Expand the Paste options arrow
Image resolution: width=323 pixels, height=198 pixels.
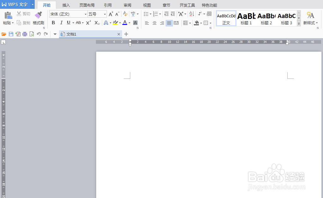click(13, 23)
